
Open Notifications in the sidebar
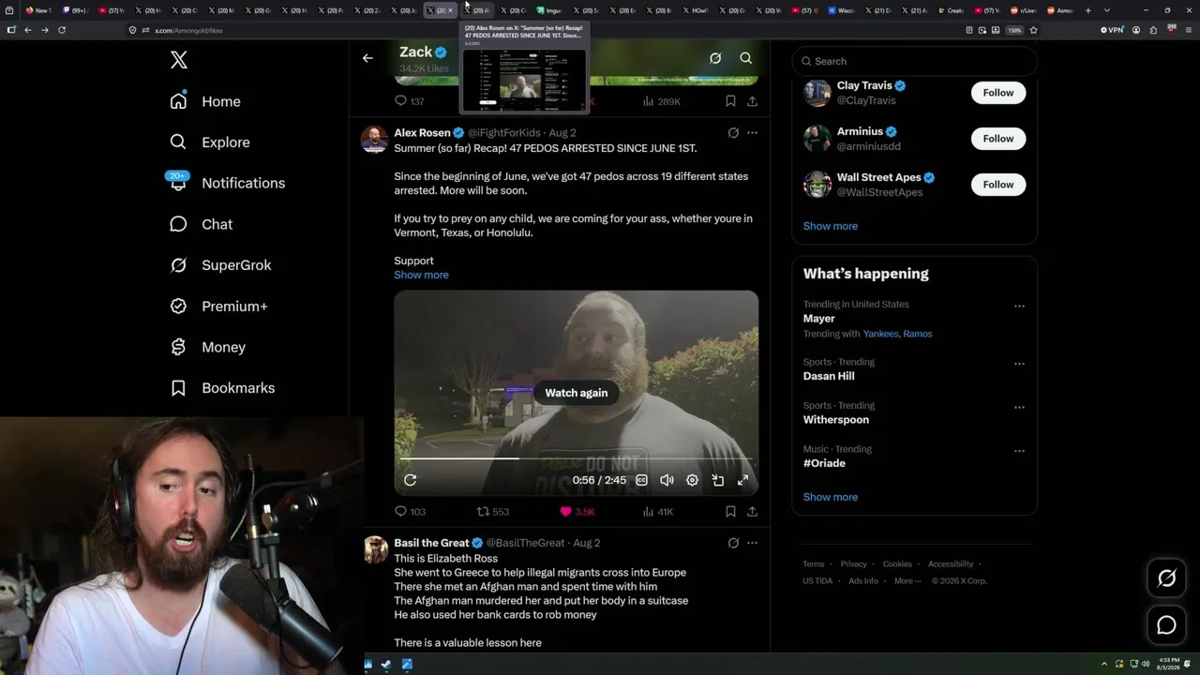tap(227, 183)
